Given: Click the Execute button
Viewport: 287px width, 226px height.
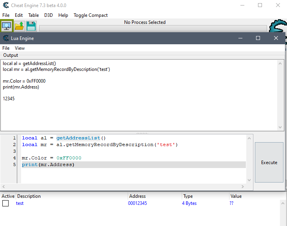Looking at the screenshot, I should click(269, 162).
